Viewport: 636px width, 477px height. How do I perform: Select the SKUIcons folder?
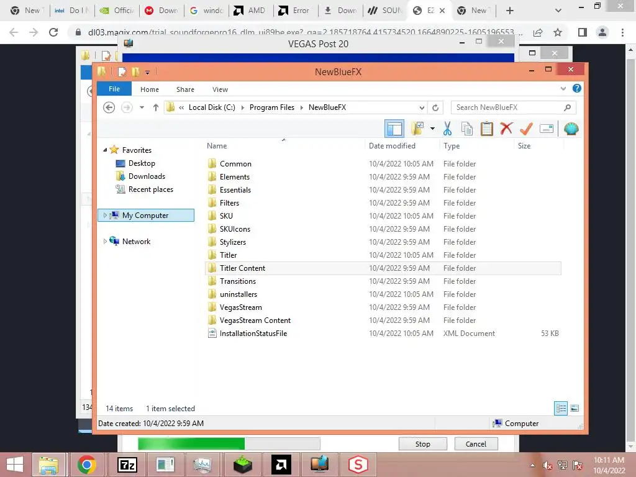(383, 229)
